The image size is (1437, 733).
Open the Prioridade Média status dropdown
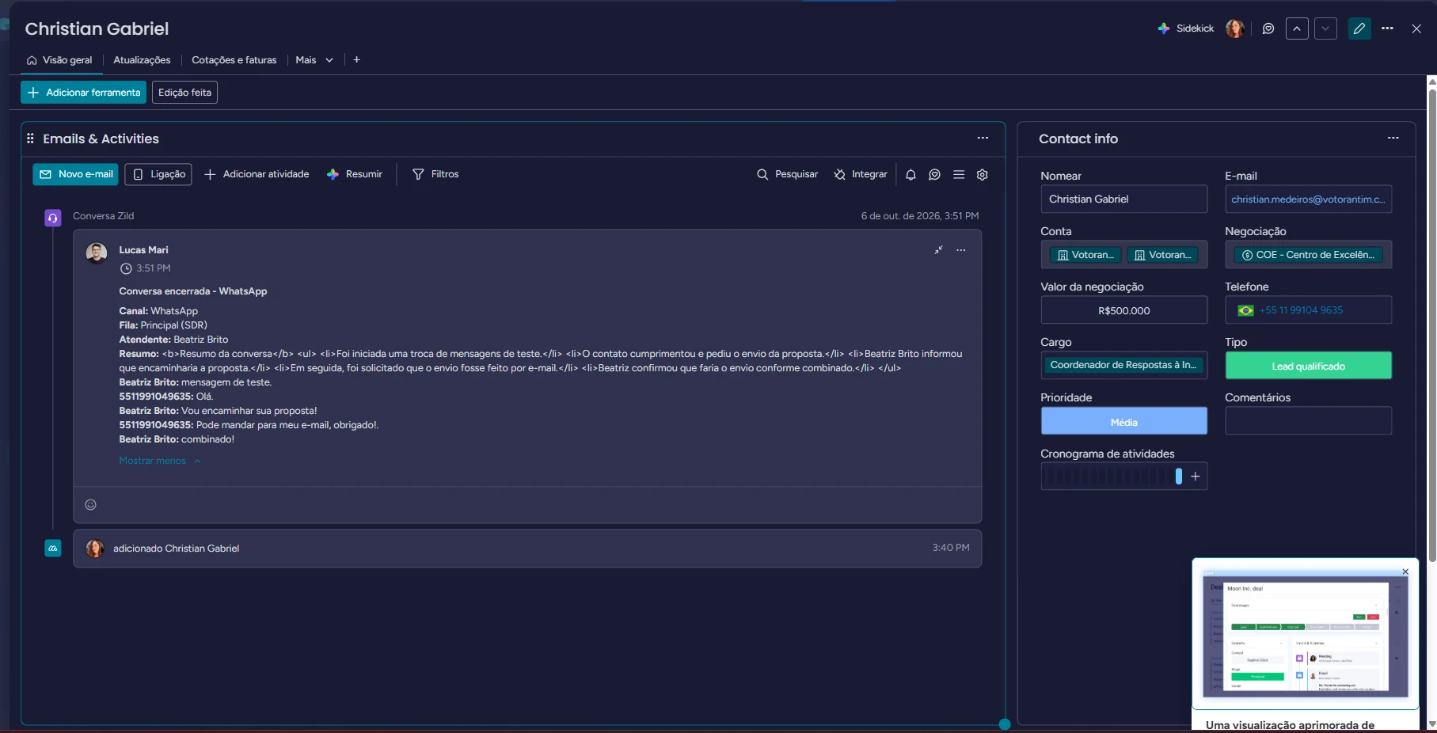click(x=1123, y=421)
